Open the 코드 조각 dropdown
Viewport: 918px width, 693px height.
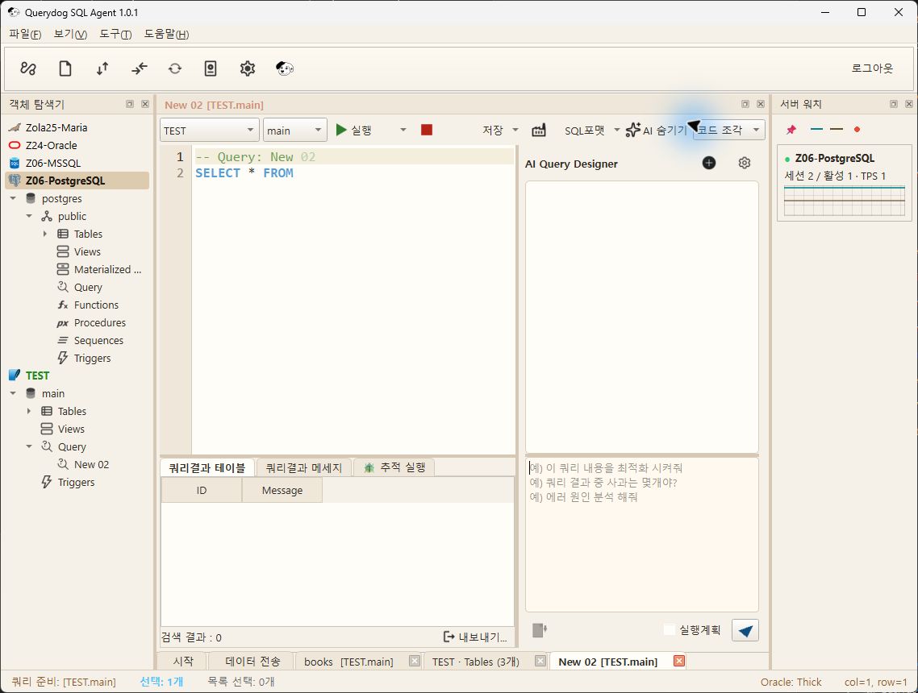coord(729,130)
